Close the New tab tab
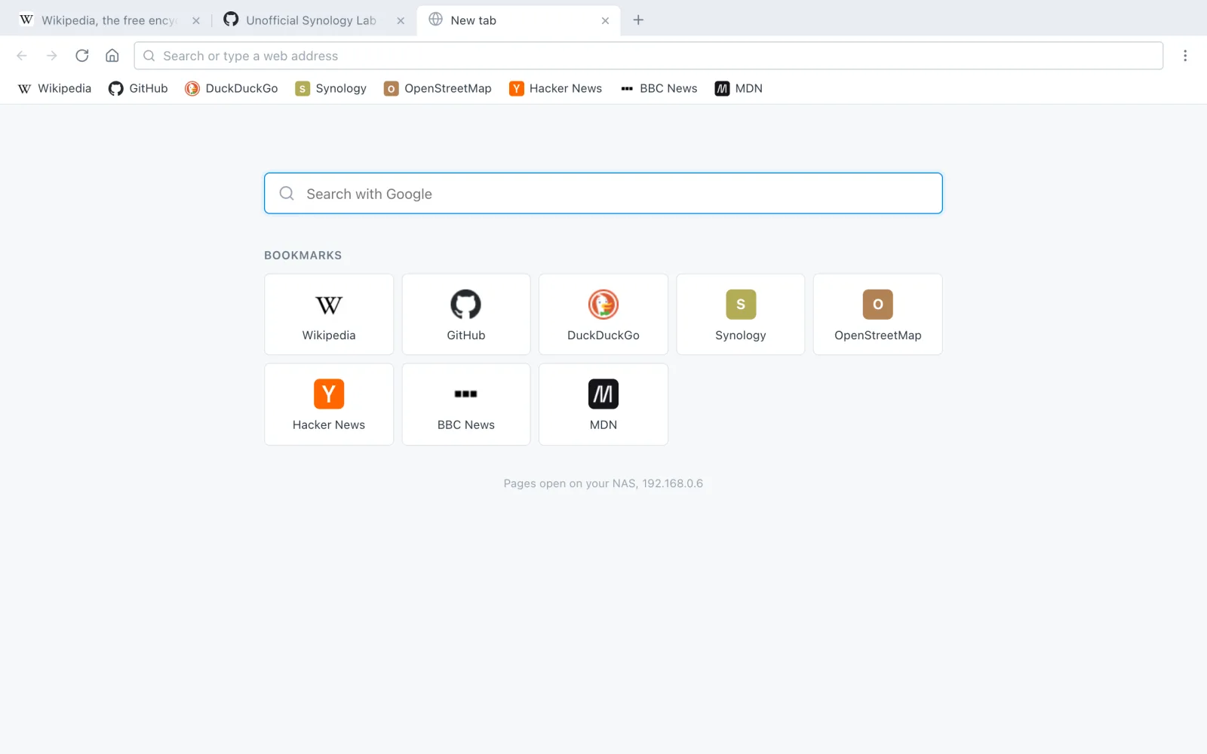This screenshot has width=1207, height=754. tap(605, 21)
